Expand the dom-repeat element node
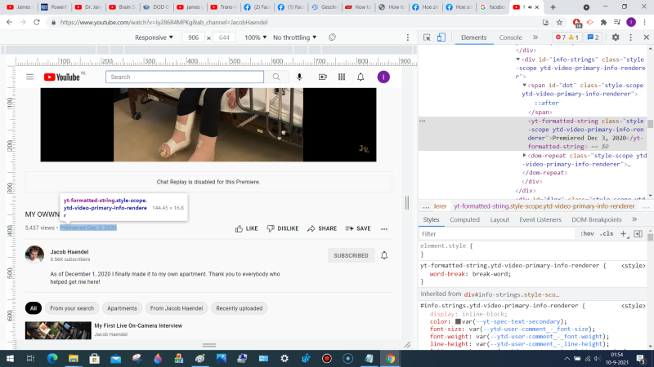The width and height of the screenshot is (654, 367). click(x=525, y=154)
